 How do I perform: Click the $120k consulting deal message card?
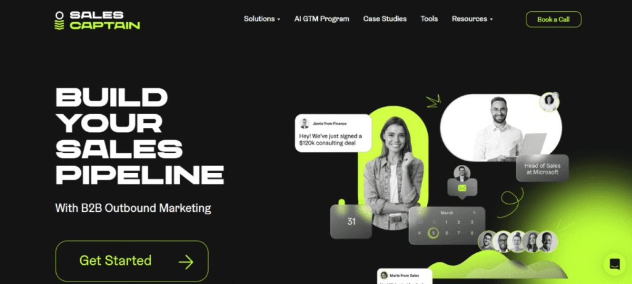coord(333,133)
